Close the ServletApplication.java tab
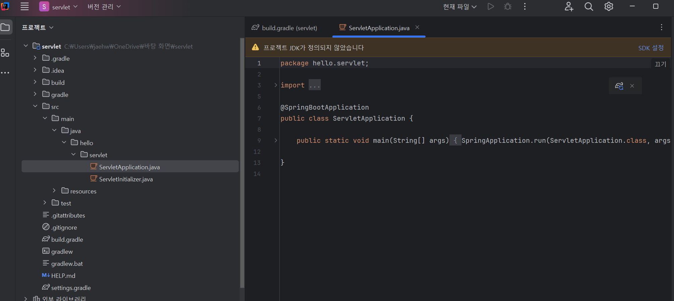674x301 pixels. point(417,27)
